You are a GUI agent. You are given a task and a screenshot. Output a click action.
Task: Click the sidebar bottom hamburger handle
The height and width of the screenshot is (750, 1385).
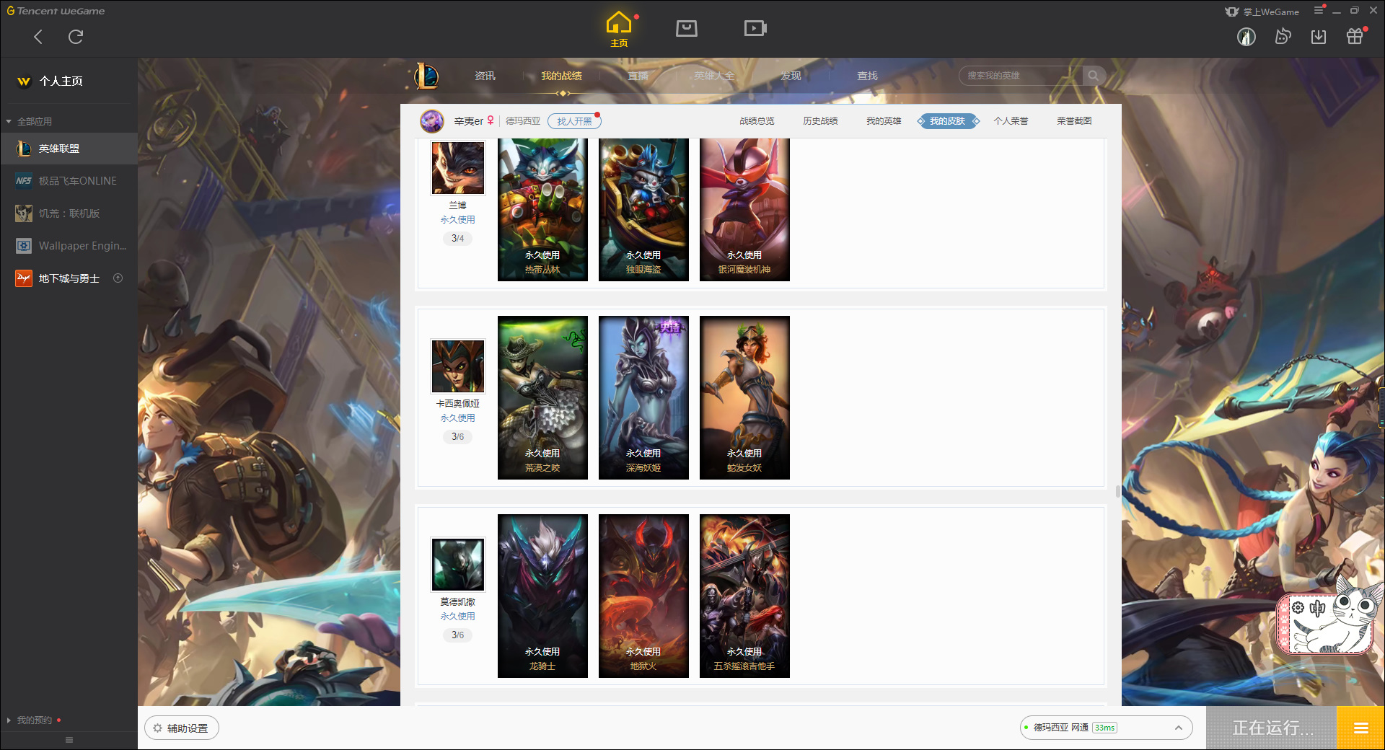coord(69,740)
